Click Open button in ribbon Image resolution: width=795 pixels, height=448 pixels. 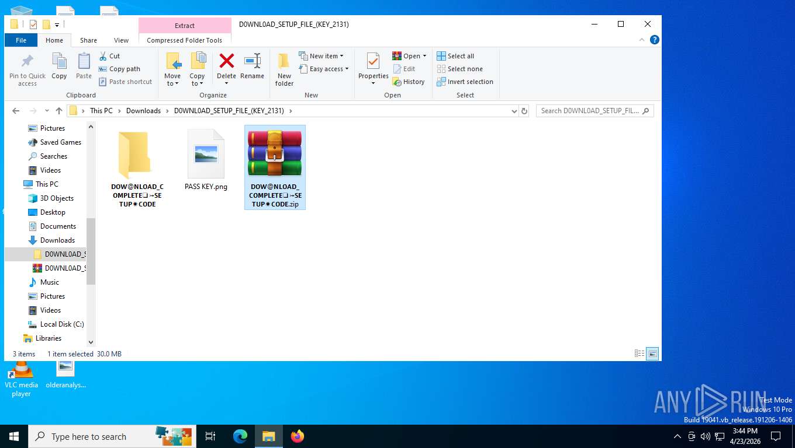point(406,56)
